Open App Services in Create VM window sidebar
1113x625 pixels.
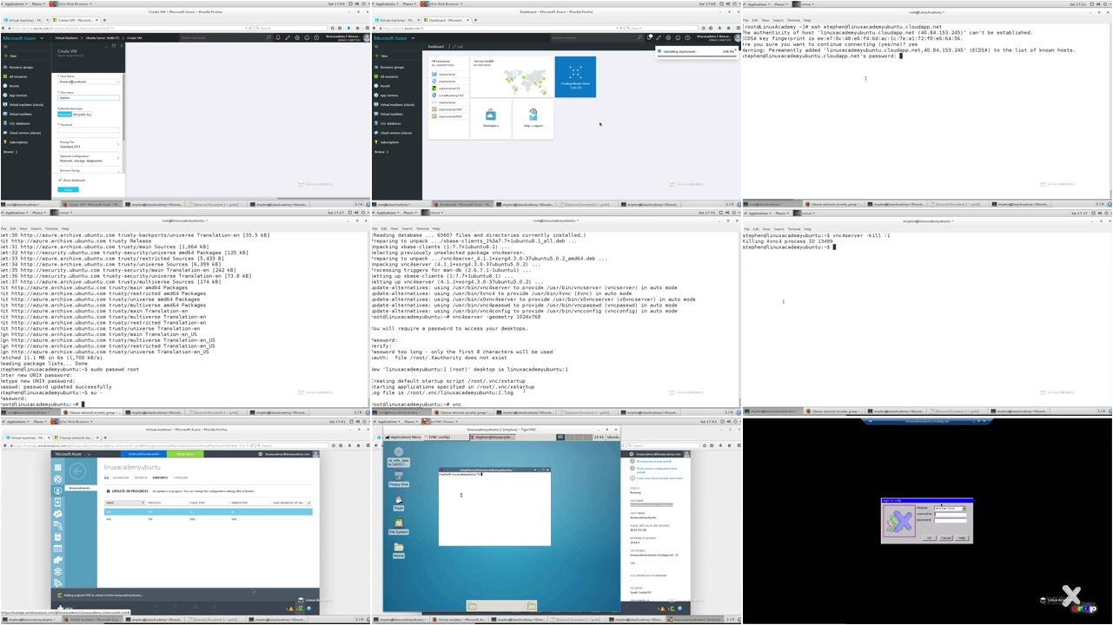coord(16,95)
